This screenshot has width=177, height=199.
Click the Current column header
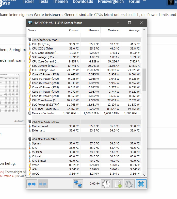[70, 30]
